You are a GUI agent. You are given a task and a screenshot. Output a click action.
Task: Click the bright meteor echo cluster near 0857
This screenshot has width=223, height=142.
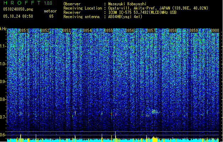[155, 112]
